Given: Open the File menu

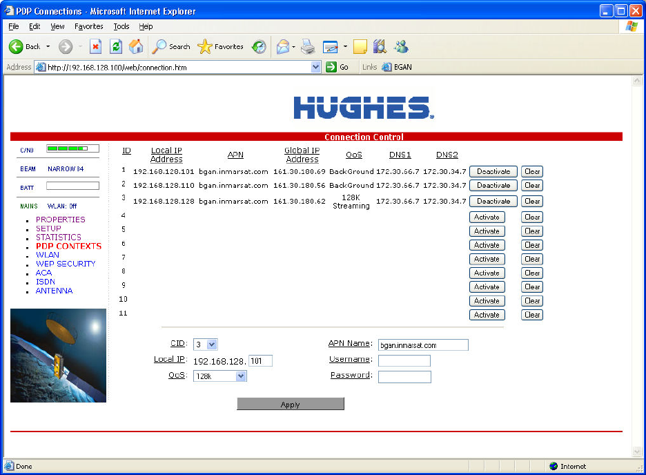Looking at the screenshot, I should (14, 26).
